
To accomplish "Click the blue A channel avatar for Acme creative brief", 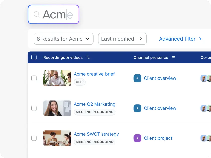I will pyautogui.click(x=137, y=78).
